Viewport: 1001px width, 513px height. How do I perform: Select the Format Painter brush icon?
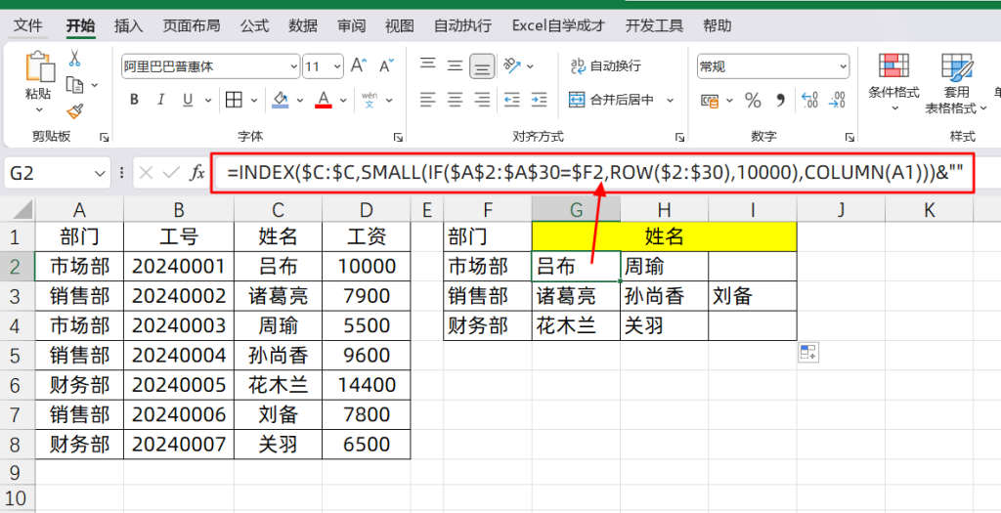(x=74, y=110)
